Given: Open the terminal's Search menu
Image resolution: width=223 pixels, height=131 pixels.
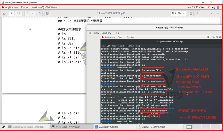Looking at the screenshot, I should 122,46.
